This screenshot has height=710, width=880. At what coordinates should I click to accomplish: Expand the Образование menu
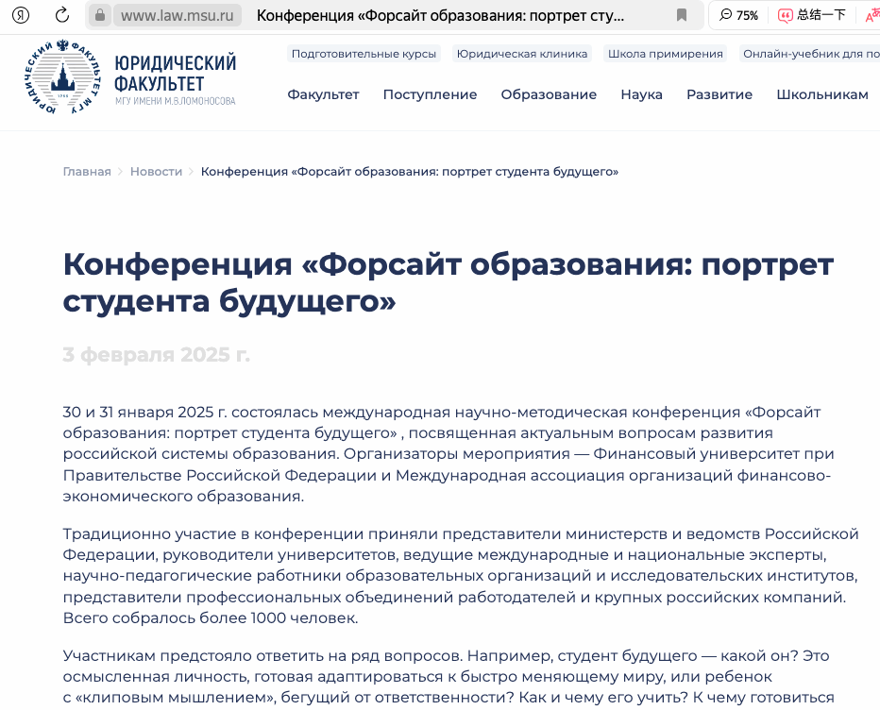[x=549, y=94]
